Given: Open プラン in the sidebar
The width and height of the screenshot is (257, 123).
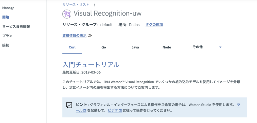Looking at the screenshot, I should [7, 36].
